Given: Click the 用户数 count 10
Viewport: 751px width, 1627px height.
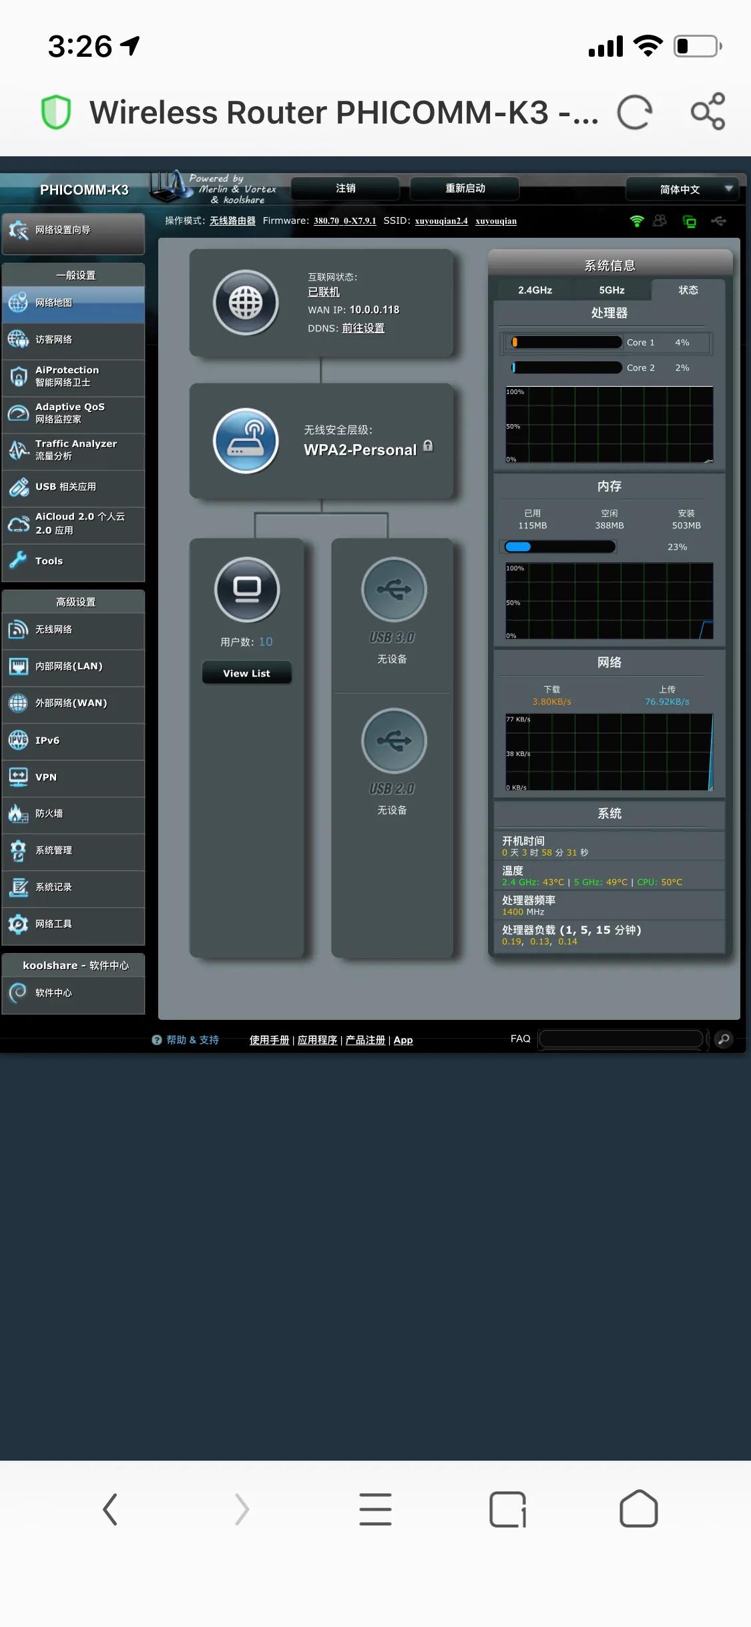Looking at the screenshot, I should [266, 642].
